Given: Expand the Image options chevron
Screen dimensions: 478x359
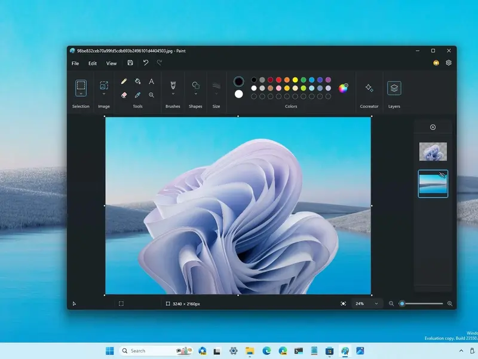Looking at the screenshot, I should click(x=104, y=94).
